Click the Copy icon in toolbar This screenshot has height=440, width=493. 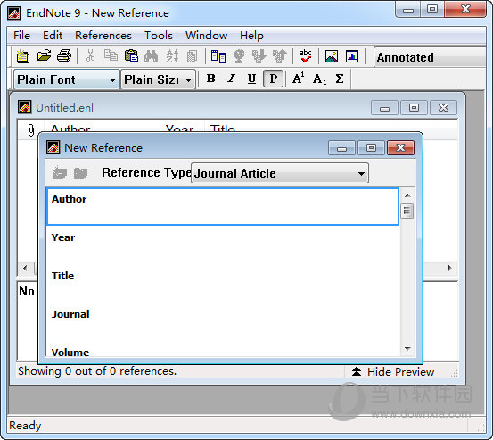(111, 56)
